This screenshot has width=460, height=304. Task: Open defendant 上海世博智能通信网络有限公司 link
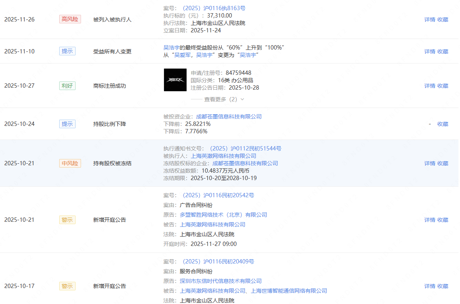pos(289,291)
